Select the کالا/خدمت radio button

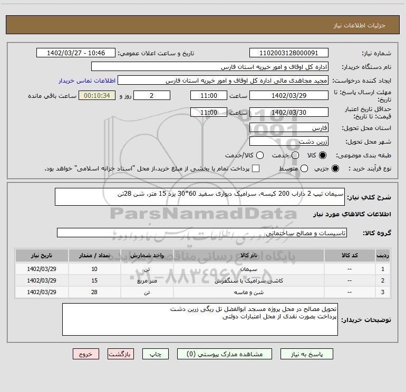260,155
